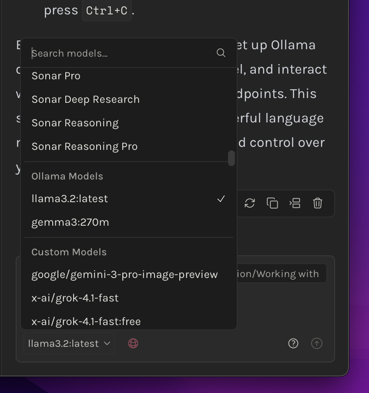The height and width of the screenshot is (393, 369).
Task: Choose the x-ai/grok-4.1-fast model
Action: click(75, 298)
